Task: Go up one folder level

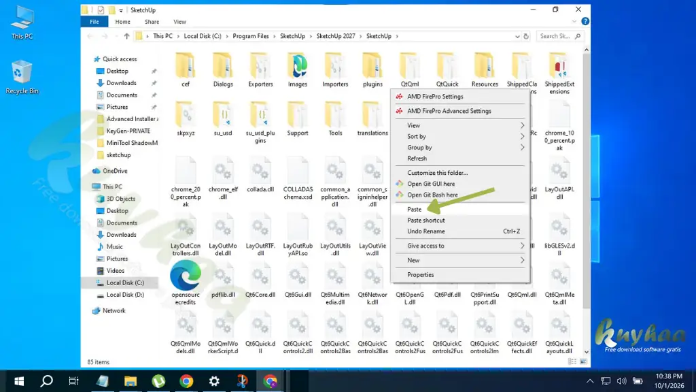Action: [126, 37]
